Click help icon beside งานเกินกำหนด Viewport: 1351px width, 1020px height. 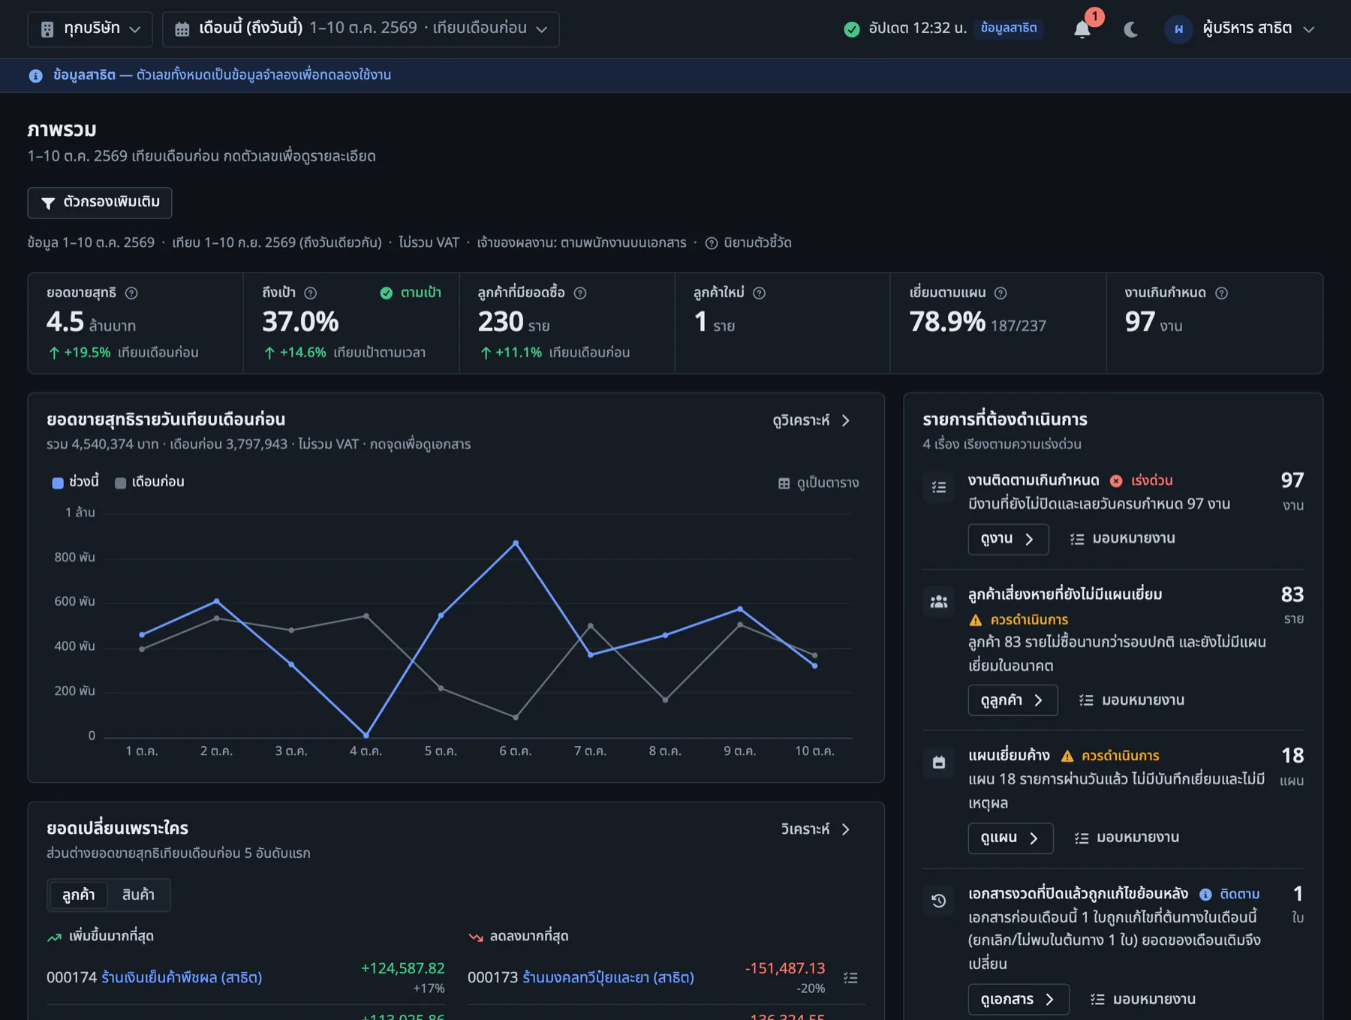click(1221, 293)
